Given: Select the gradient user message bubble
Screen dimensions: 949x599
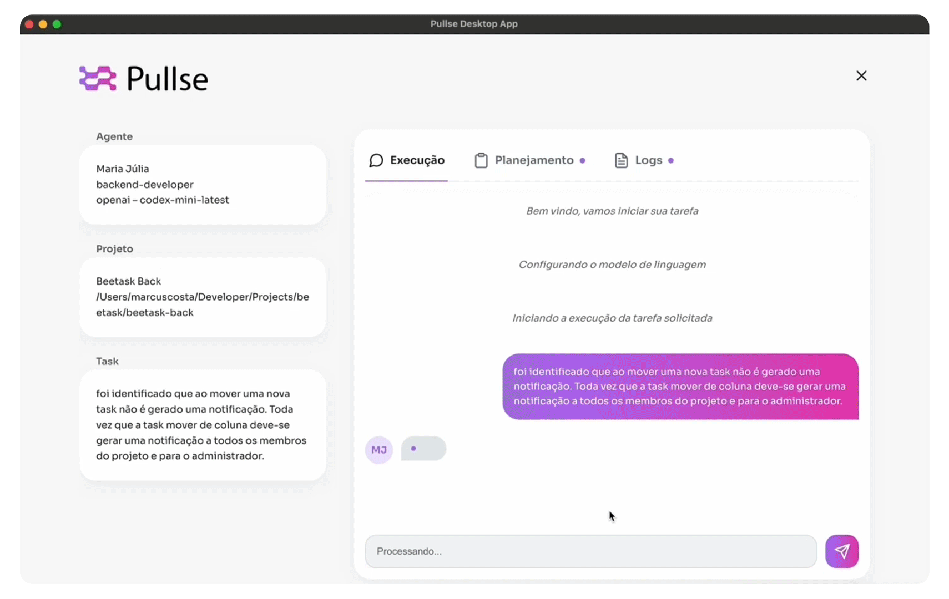Looking at the screenshot, I should coord(680,387).
